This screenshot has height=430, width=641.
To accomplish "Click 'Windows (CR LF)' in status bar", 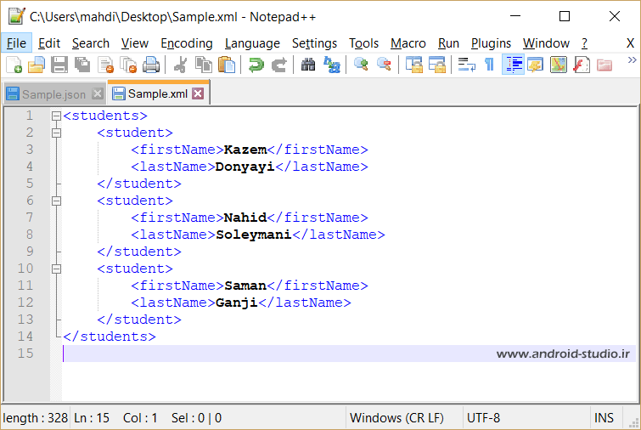I will click(x=396, y=418).
